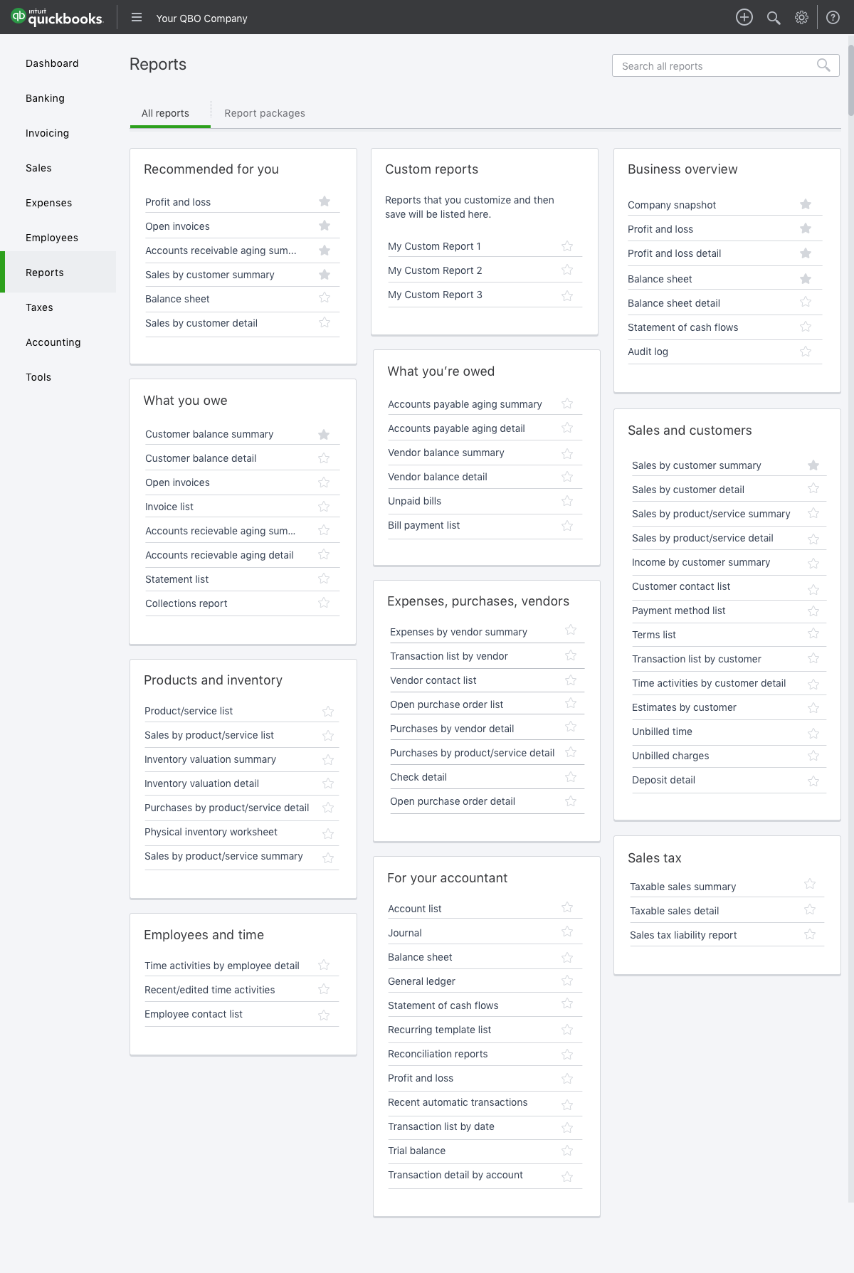Navigate to Expenses in sidebar

tap(48, 203)
